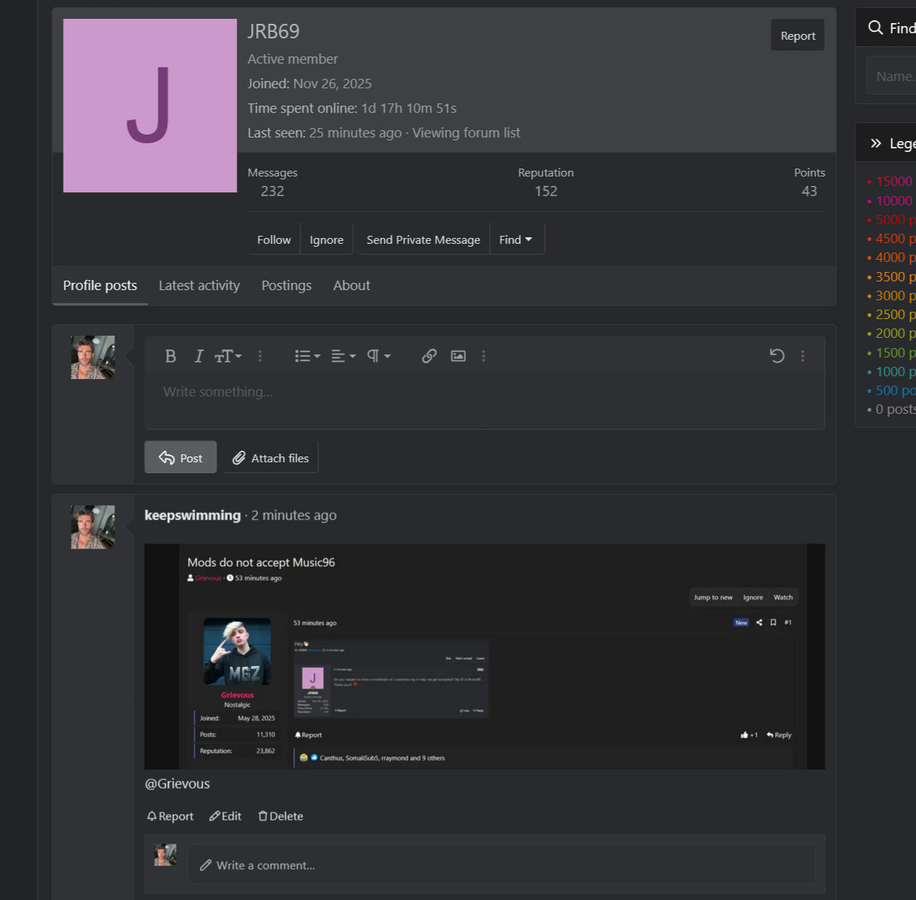The image size is (916, 900).
Task: Send Private Message to JRB69
Action: (x=423, y=240)
